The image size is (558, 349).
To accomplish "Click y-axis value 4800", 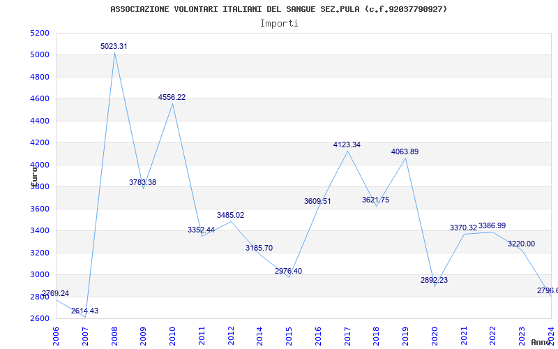I will (40, 77).
